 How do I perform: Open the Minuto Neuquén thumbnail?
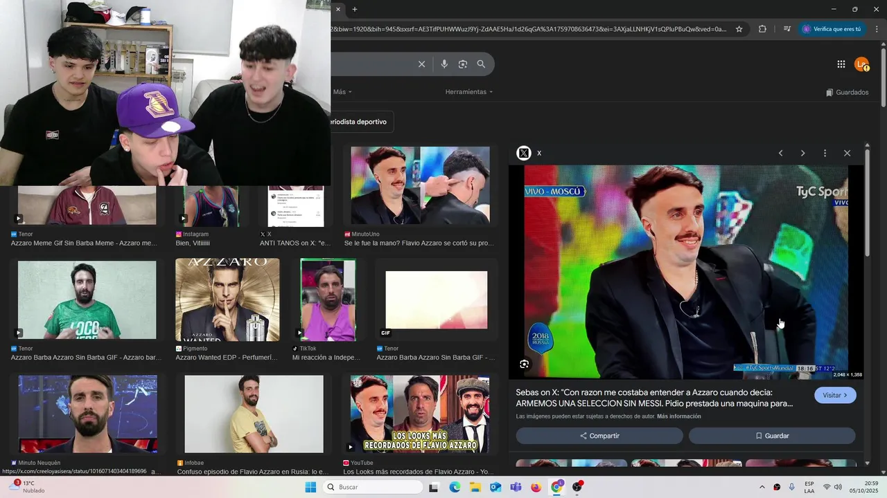[88, 414]
